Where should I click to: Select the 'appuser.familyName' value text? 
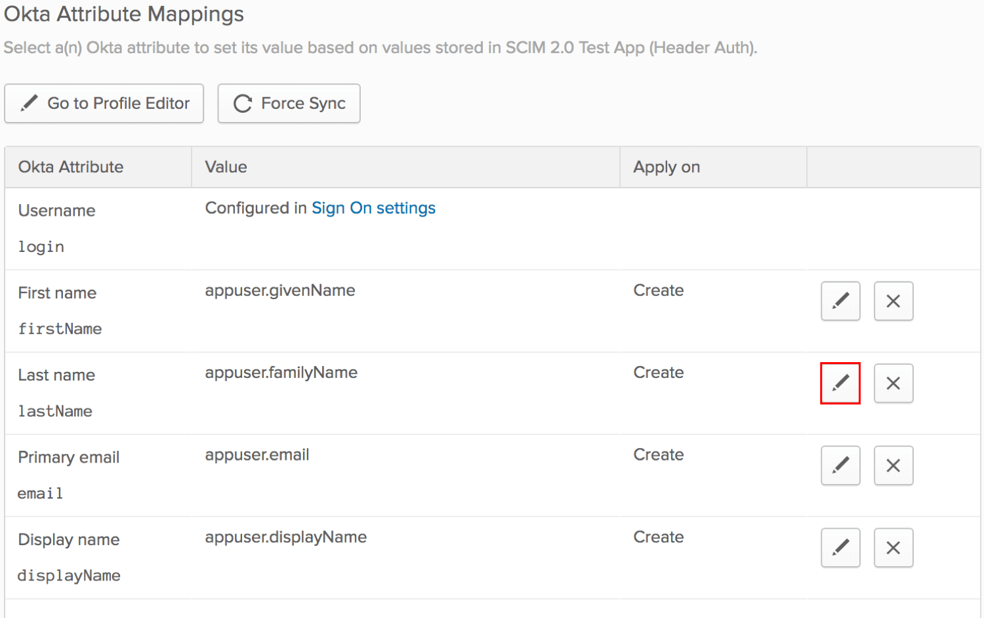[x=281, y=373]
